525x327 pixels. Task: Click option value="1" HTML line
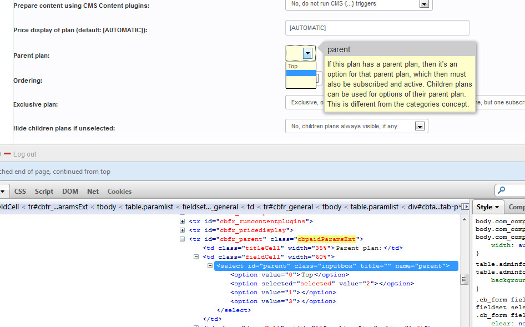point(283,293)
